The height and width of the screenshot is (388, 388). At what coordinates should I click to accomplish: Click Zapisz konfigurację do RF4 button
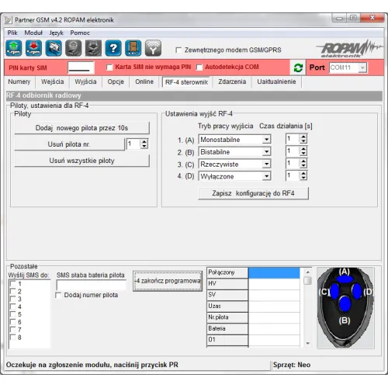pyautogui.click(x=253, y=193)
